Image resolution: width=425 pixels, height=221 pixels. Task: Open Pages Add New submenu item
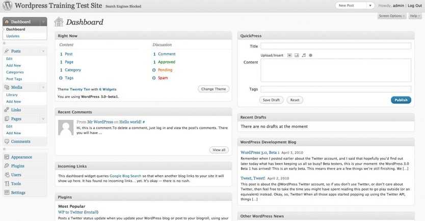click(x=14, y=133)
